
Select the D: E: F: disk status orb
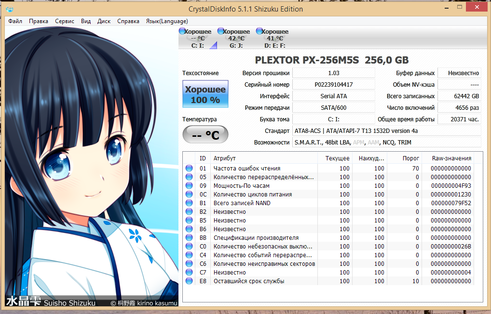pos(259,31)
